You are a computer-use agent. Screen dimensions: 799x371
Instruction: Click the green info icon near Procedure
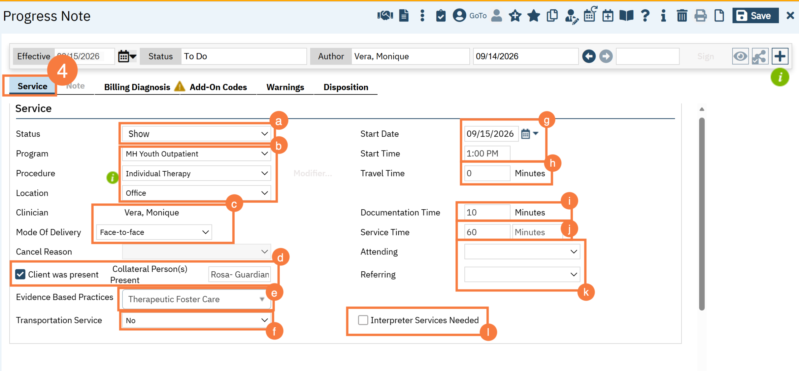pos(112,178)
